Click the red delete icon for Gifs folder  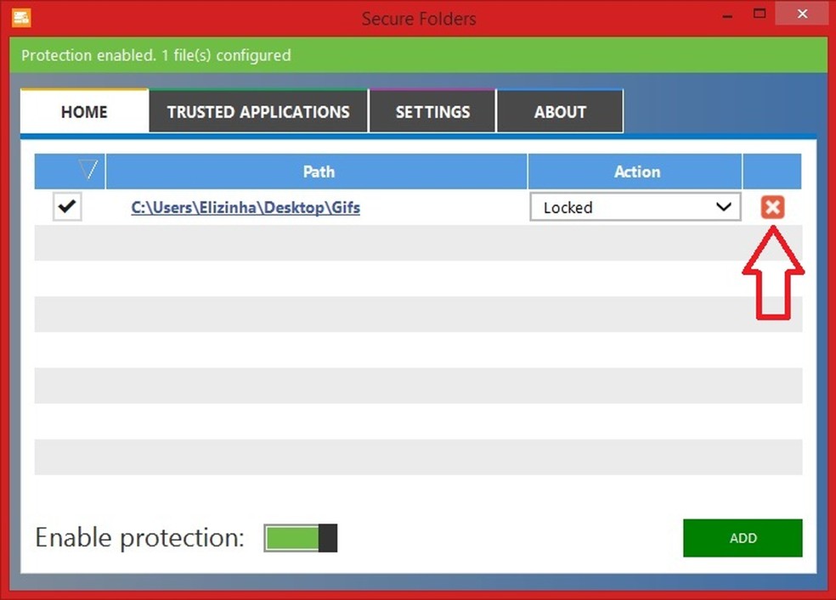772,207
